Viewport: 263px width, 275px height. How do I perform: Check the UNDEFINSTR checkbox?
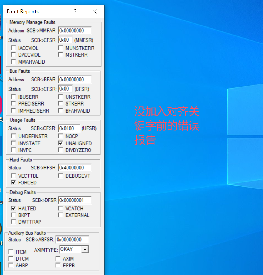click(13, 136)
